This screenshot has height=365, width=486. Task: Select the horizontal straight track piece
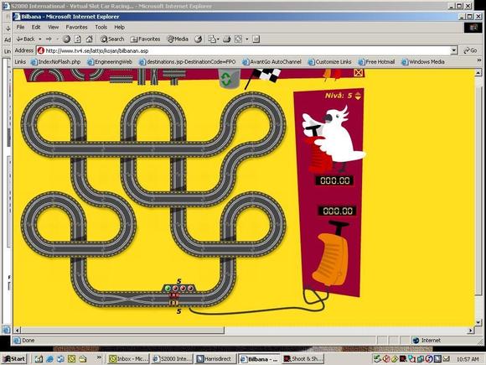[121, 80]
